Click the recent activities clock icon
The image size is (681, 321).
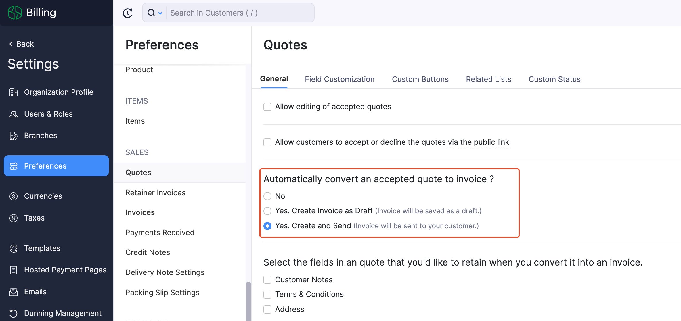click(x=128, y=13)
